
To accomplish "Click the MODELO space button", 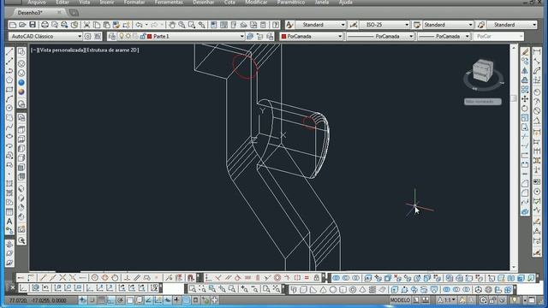I will click(x=400, y=300).
